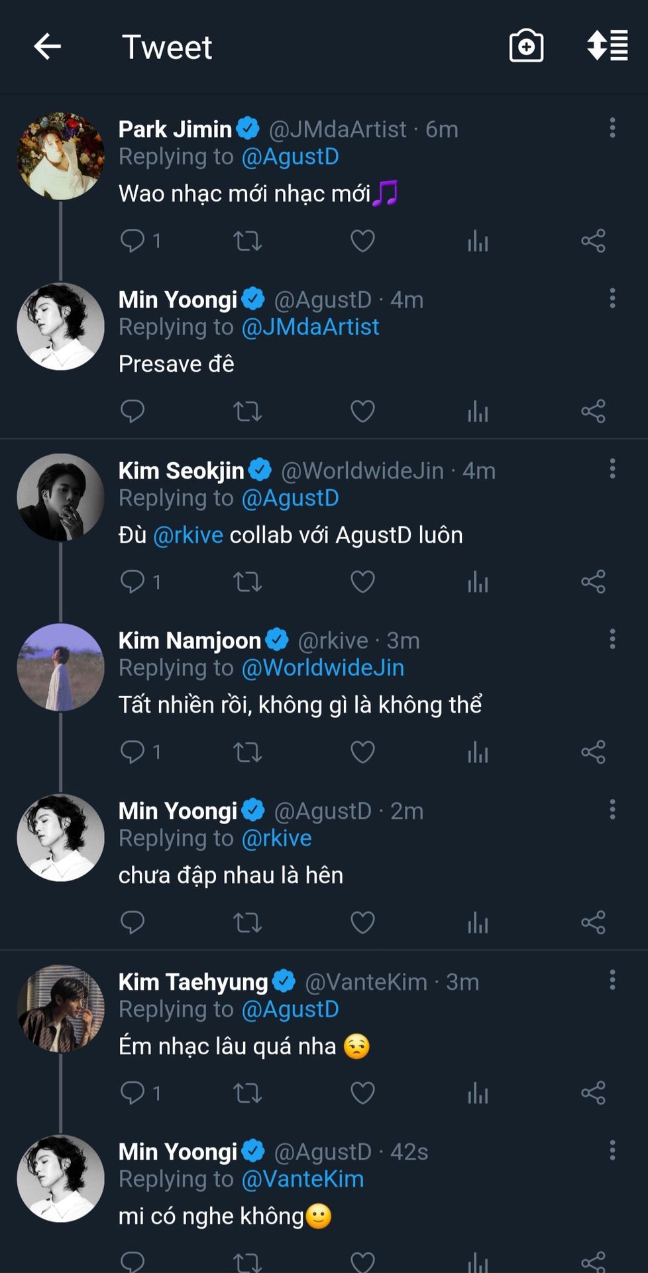Open the camera add icon in header
This screenshot has height=1273, width=648.
coord(526,46)
